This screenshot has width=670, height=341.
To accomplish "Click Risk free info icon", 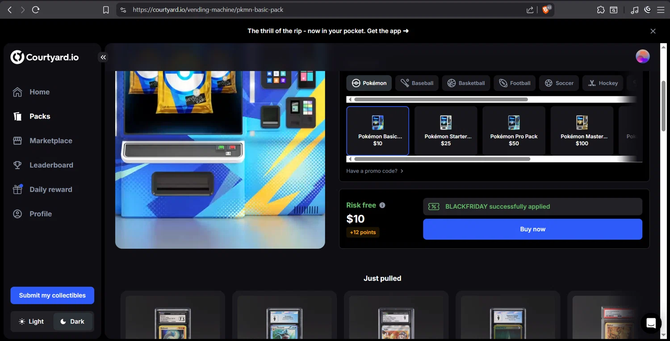I will [382, 205].
